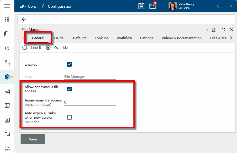The height and width of the screenshot is (153, 237).
Task: Open the mail inbox with 5 notifications
Action: pos(153,6)
